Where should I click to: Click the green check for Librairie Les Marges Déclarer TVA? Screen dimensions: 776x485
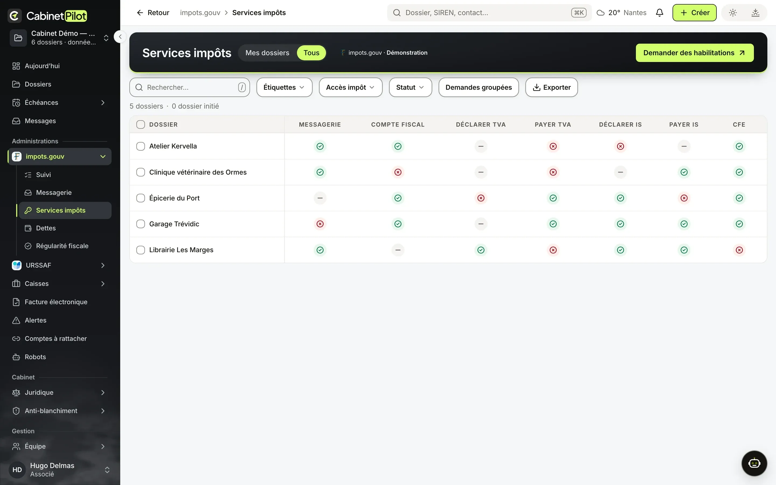click(x=481, y=250)
